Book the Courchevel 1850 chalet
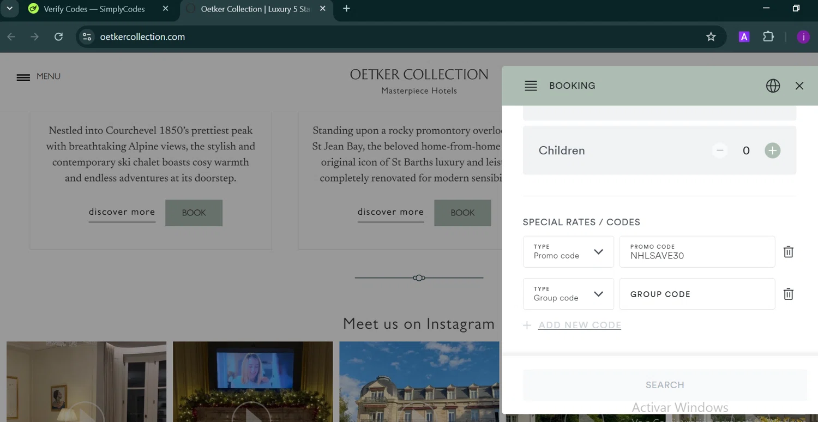Viewport: 818px width, 422px height. [194, 213]
